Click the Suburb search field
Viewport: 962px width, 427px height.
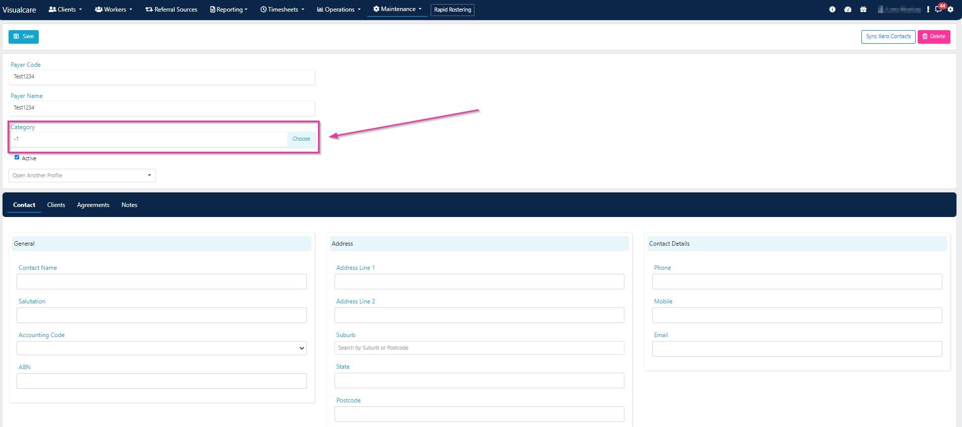479,348
